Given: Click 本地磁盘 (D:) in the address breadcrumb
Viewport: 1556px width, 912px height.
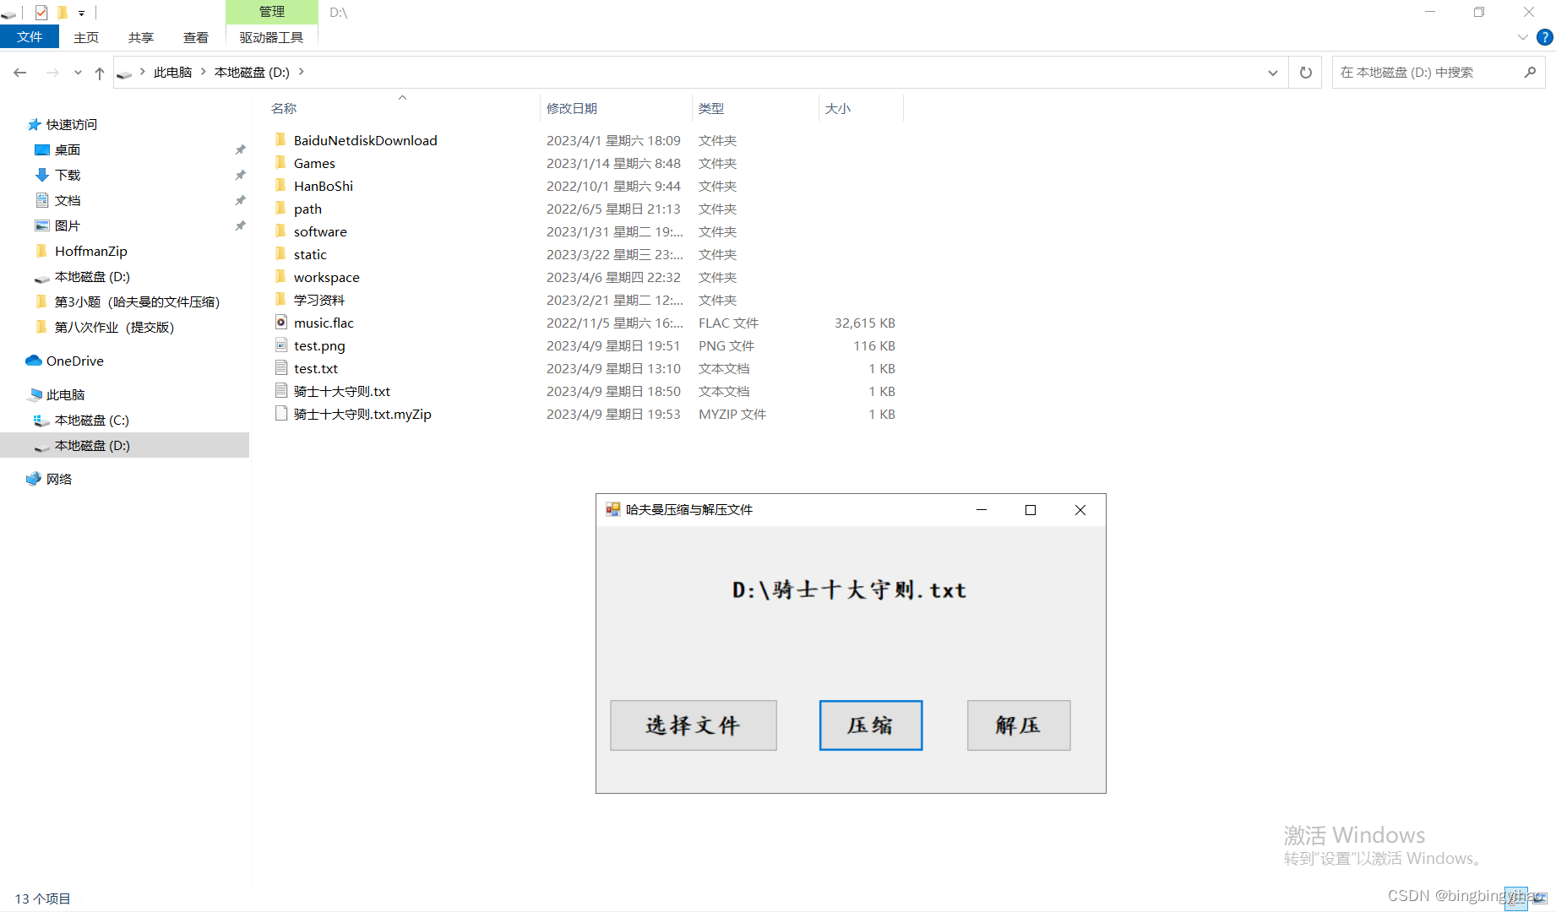Looking at the screenshot, I should [x=252, y=73].
